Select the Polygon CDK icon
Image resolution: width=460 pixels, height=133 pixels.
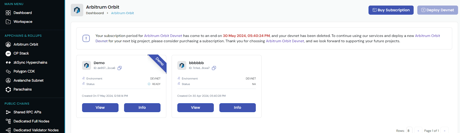coord(8,72)
